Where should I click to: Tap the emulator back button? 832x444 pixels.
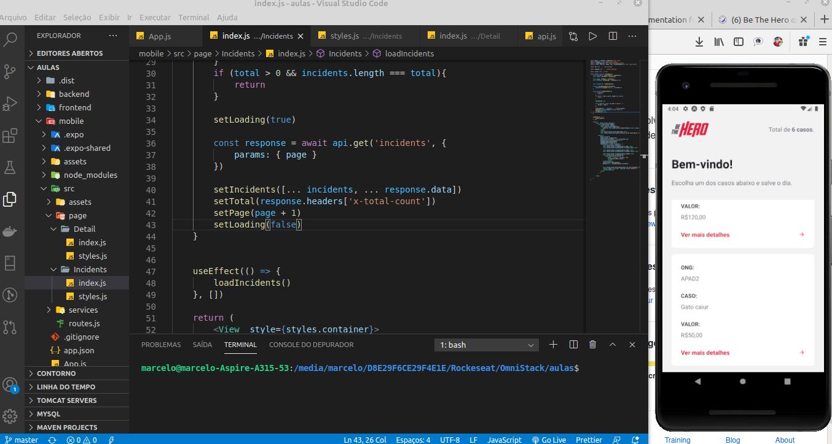pyautogui.click(x=697, y=381)
